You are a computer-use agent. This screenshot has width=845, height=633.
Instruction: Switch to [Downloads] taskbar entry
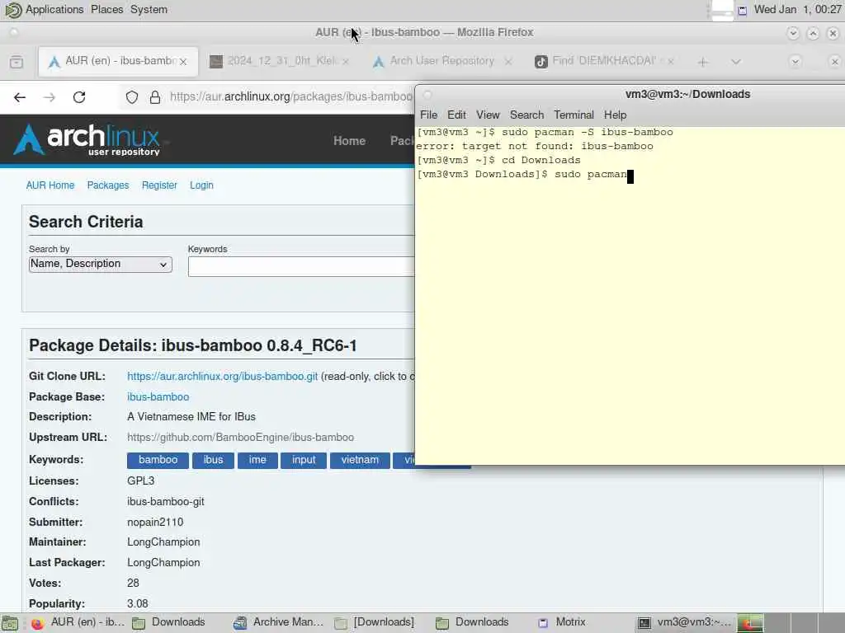click(374, 623)
